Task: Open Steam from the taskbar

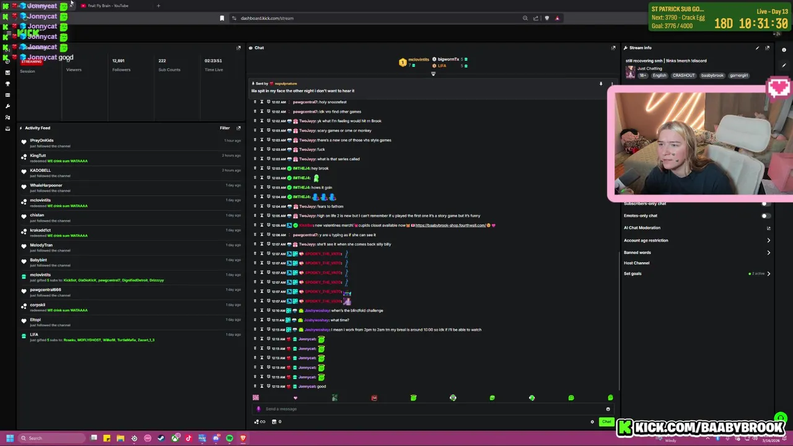Action: [x=161, y=438]
